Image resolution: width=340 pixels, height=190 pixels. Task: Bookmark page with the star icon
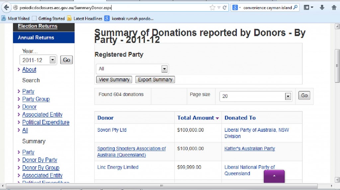click(x=212, y=8)
